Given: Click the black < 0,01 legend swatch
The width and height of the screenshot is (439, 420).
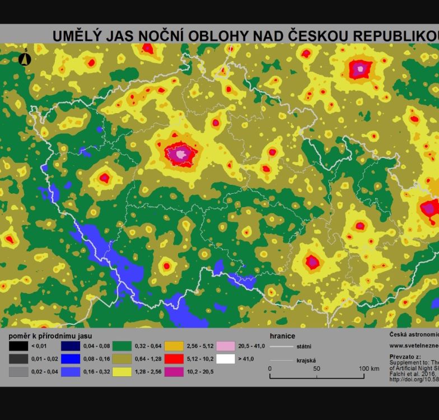Looking at the screenshot, I should click(x=18, y=346).
